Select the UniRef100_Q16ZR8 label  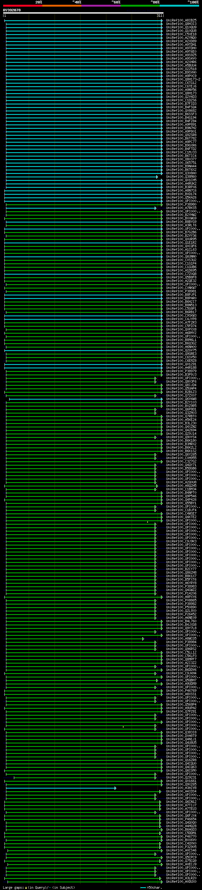(x=181, y=760)
